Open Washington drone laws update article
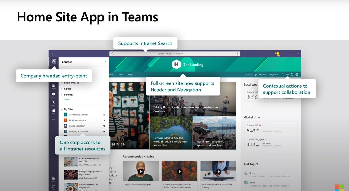The image size is (349, 191). point(214,133)
